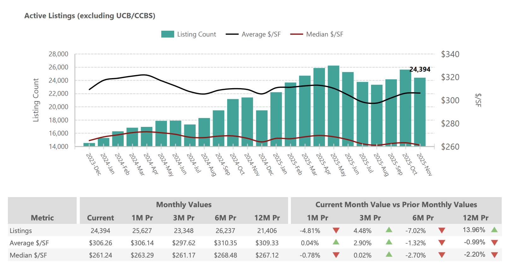Click red down arrow beside Listings -7.02%
Screen dimensions: 508x267
point(442,230)
